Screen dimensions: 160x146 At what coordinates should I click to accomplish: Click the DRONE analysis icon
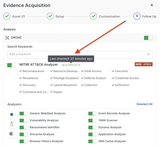7,38
